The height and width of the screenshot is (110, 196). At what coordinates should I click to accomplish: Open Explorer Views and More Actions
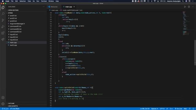coord(43,7)
